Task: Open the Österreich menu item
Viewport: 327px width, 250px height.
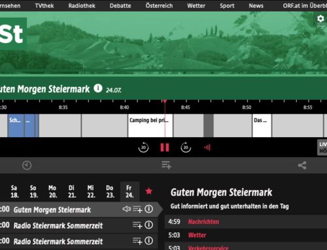Action: point(159,6)
